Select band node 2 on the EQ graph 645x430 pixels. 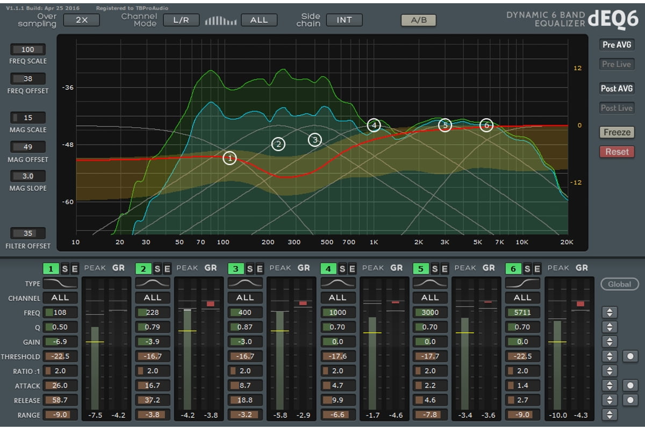278,144
